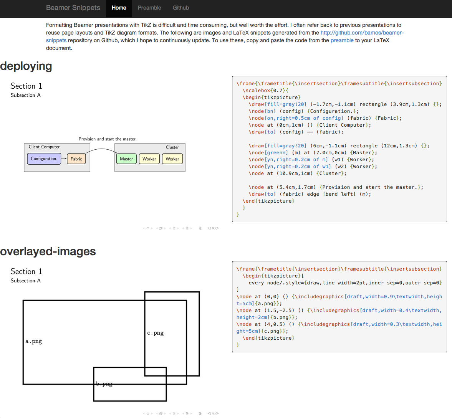452x418 pixels.
Task: Click the left arrow in the overlayed-images slide controls
Action: [144, 413]
